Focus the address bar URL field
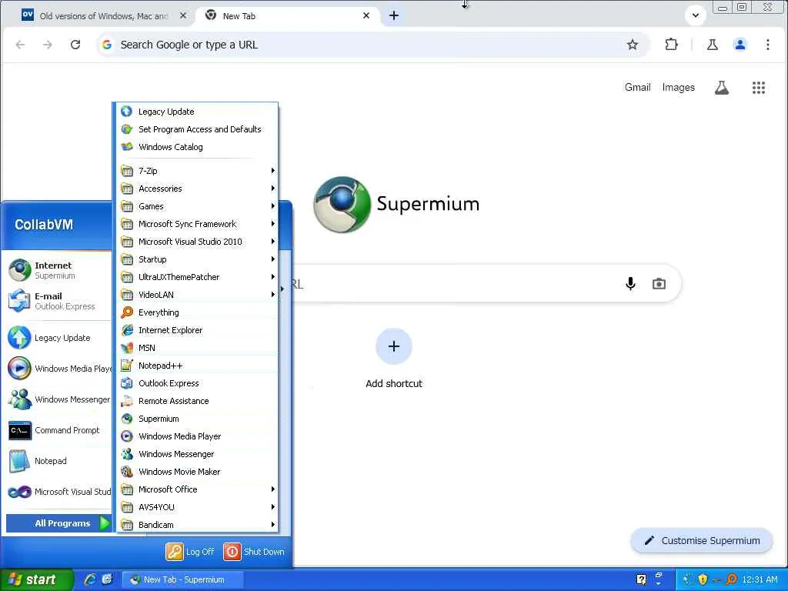This screenshot has width=788, height=591. tap(372, 45)
